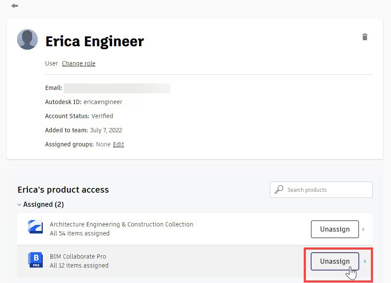The height and width of the screenshot is (283, 391).
Task: Go back using the left arrow
Action: click(15, 6)
